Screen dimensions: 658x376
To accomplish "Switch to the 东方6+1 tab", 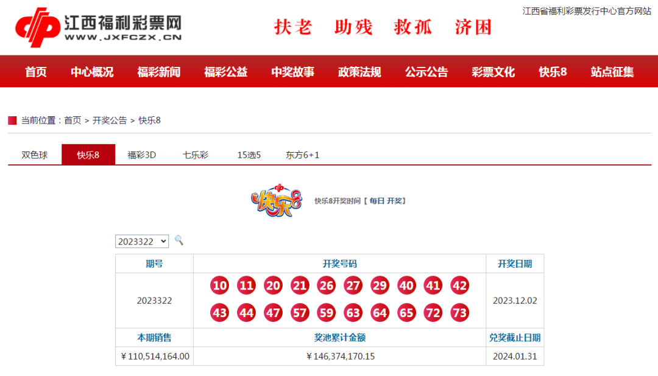I will coord(303,155).
